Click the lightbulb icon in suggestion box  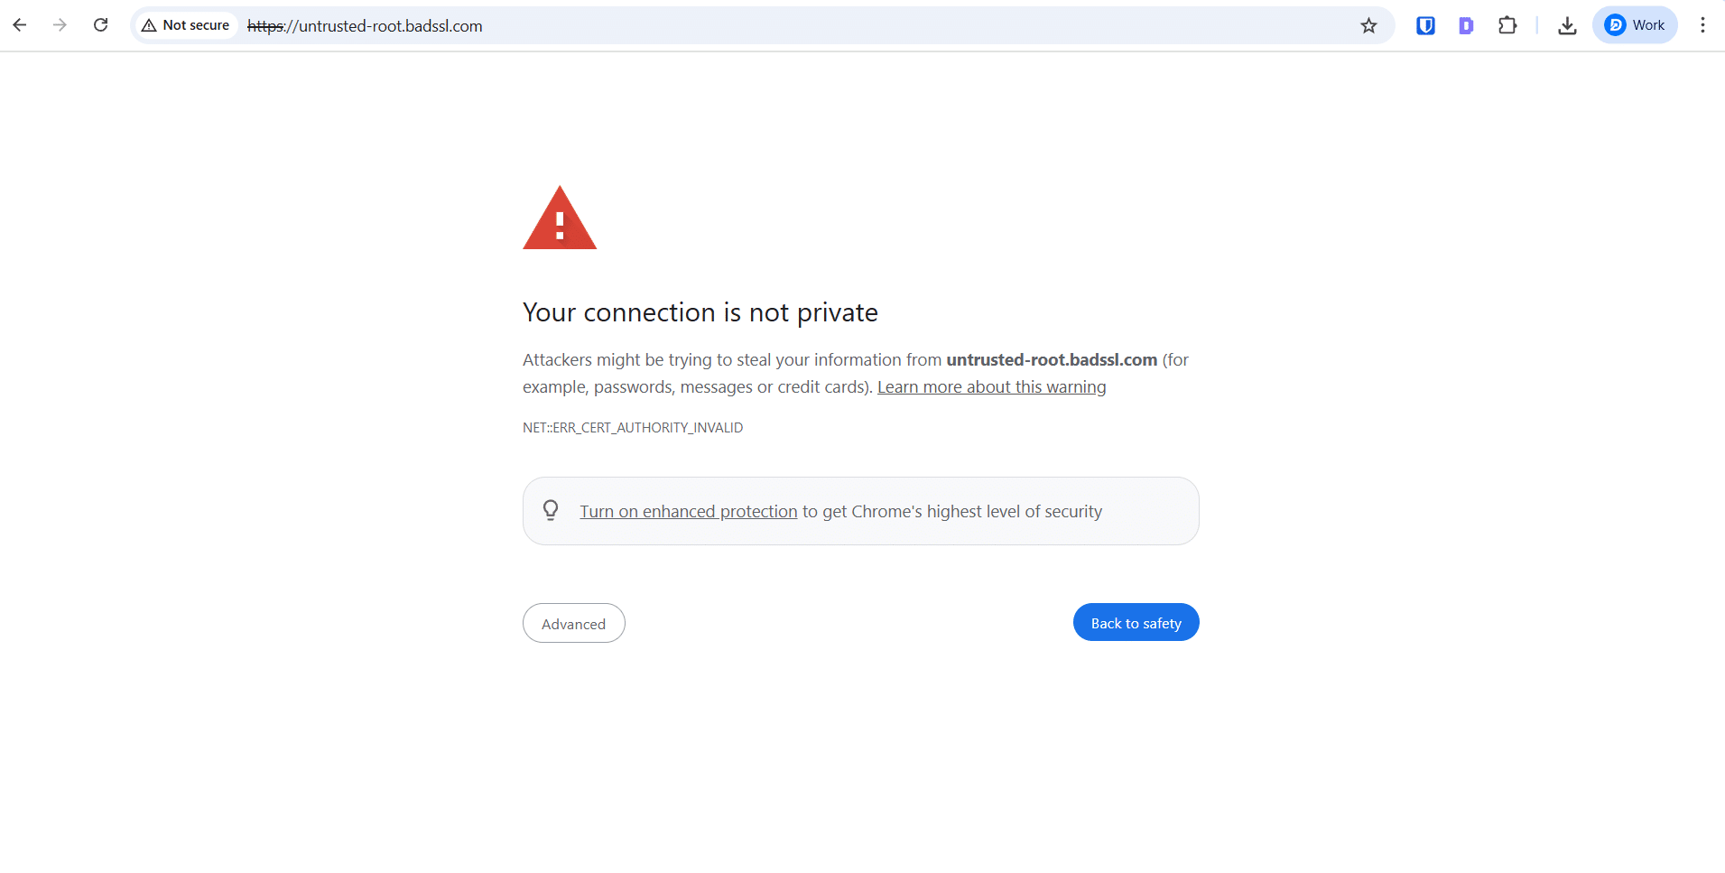click(x=551, y=510)
